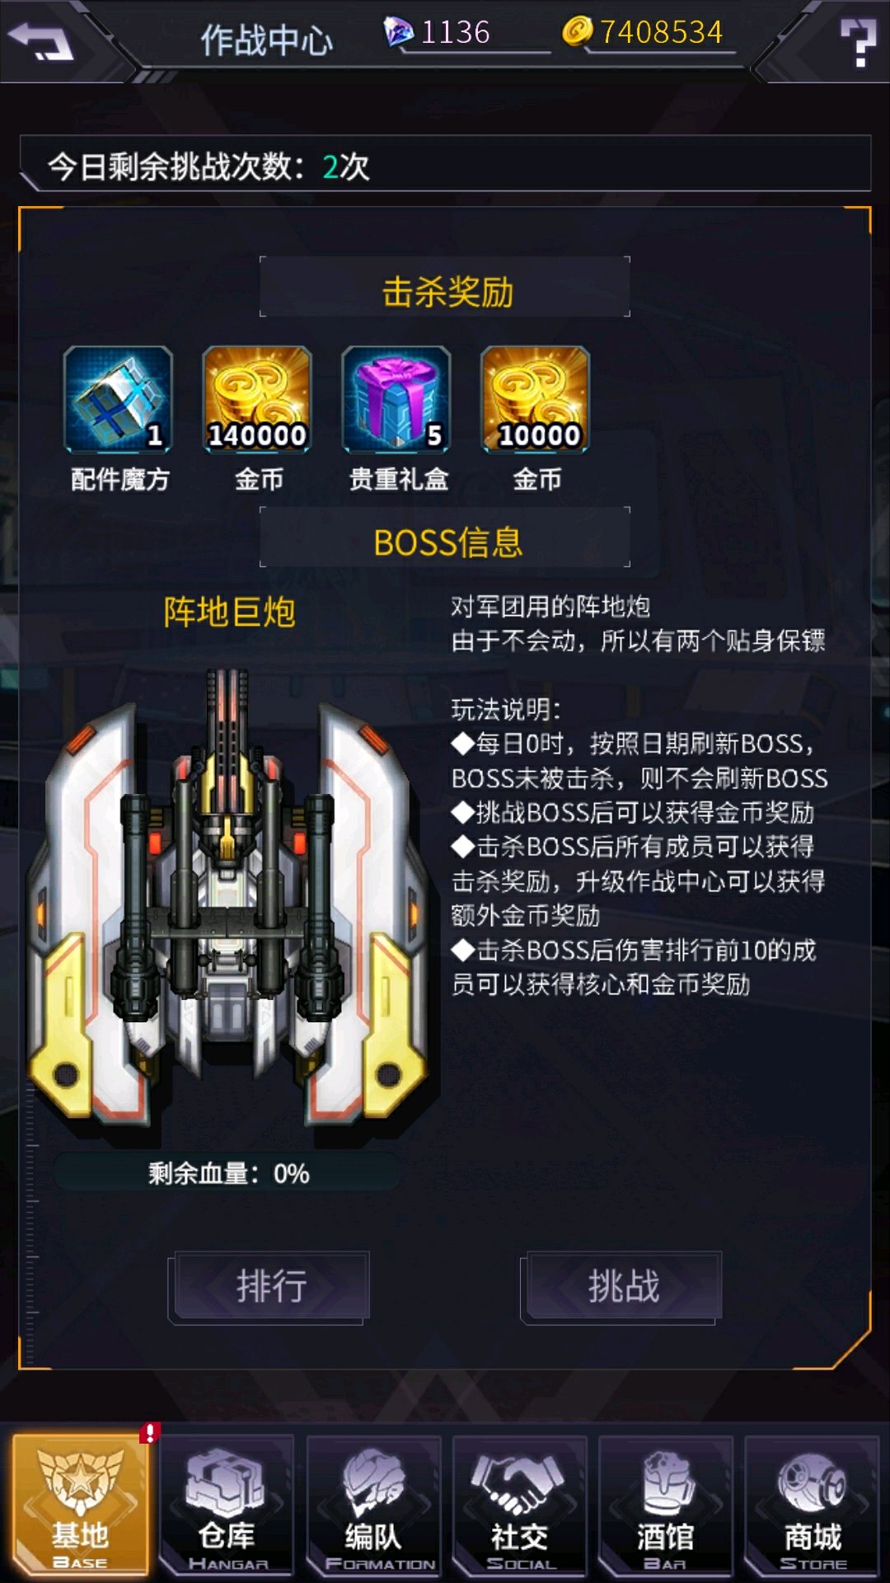Select the 140000 金币 reward icon

(x=257, y=399)
